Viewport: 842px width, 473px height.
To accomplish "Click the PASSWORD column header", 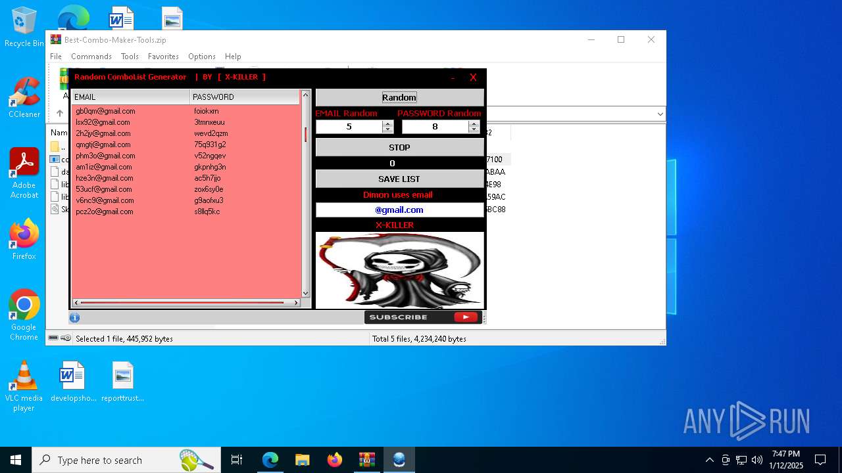I will point(245,97).
